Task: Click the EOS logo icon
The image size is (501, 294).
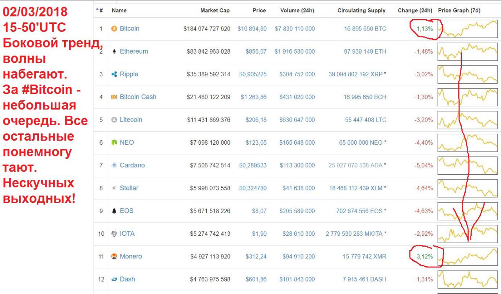Action: 114,211
